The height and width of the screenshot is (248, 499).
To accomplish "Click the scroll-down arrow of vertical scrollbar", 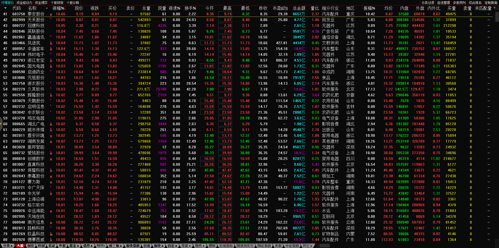I will pos(497,241).
